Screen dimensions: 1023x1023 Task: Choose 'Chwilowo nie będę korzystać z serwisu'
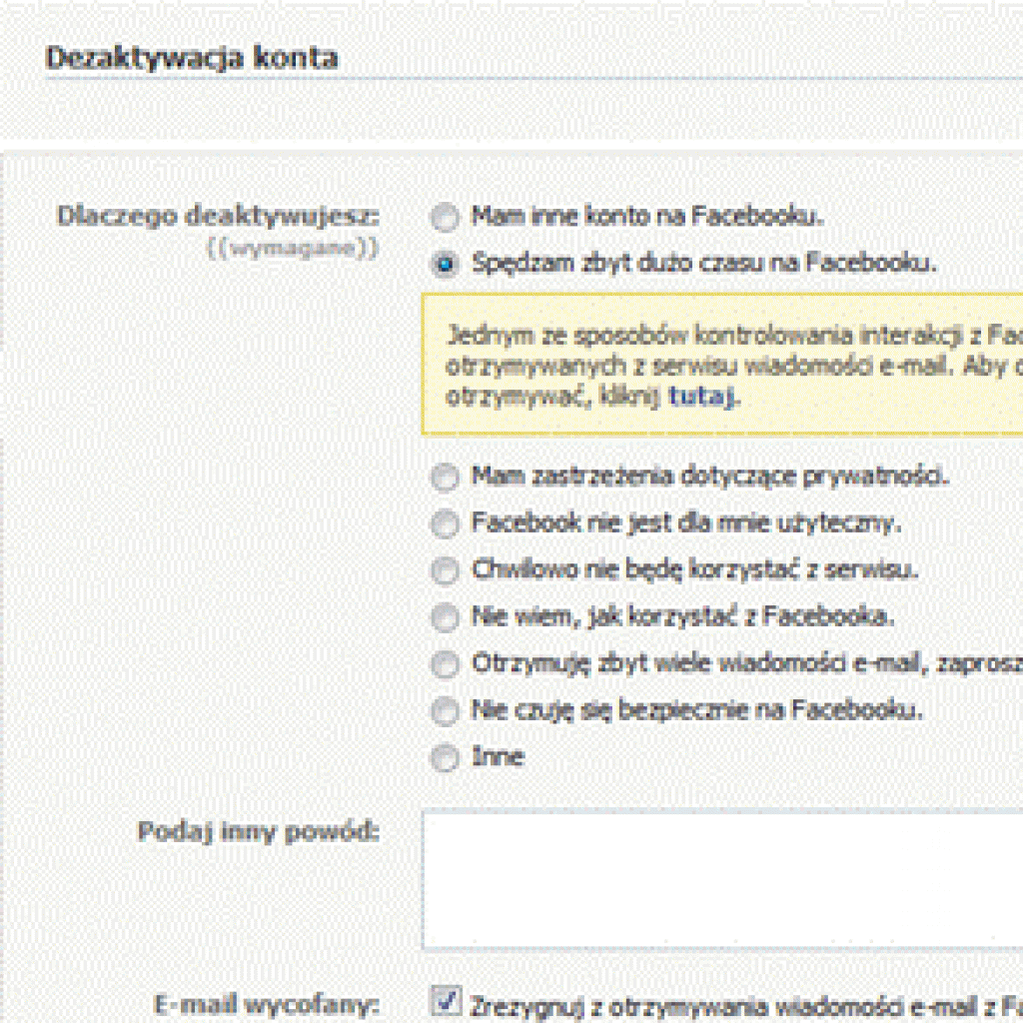445,570
